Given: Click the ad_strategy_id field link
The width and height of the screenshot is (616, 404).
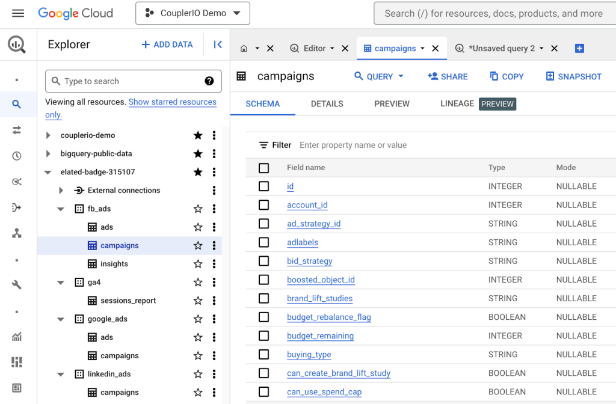Looking at the screenshot, I should (313, 224).
